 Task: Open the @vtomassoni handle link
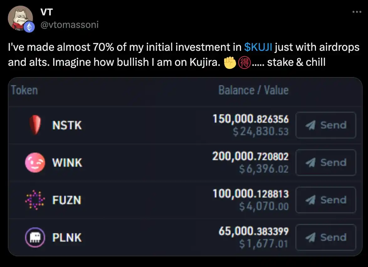click(x=70, y=24)
